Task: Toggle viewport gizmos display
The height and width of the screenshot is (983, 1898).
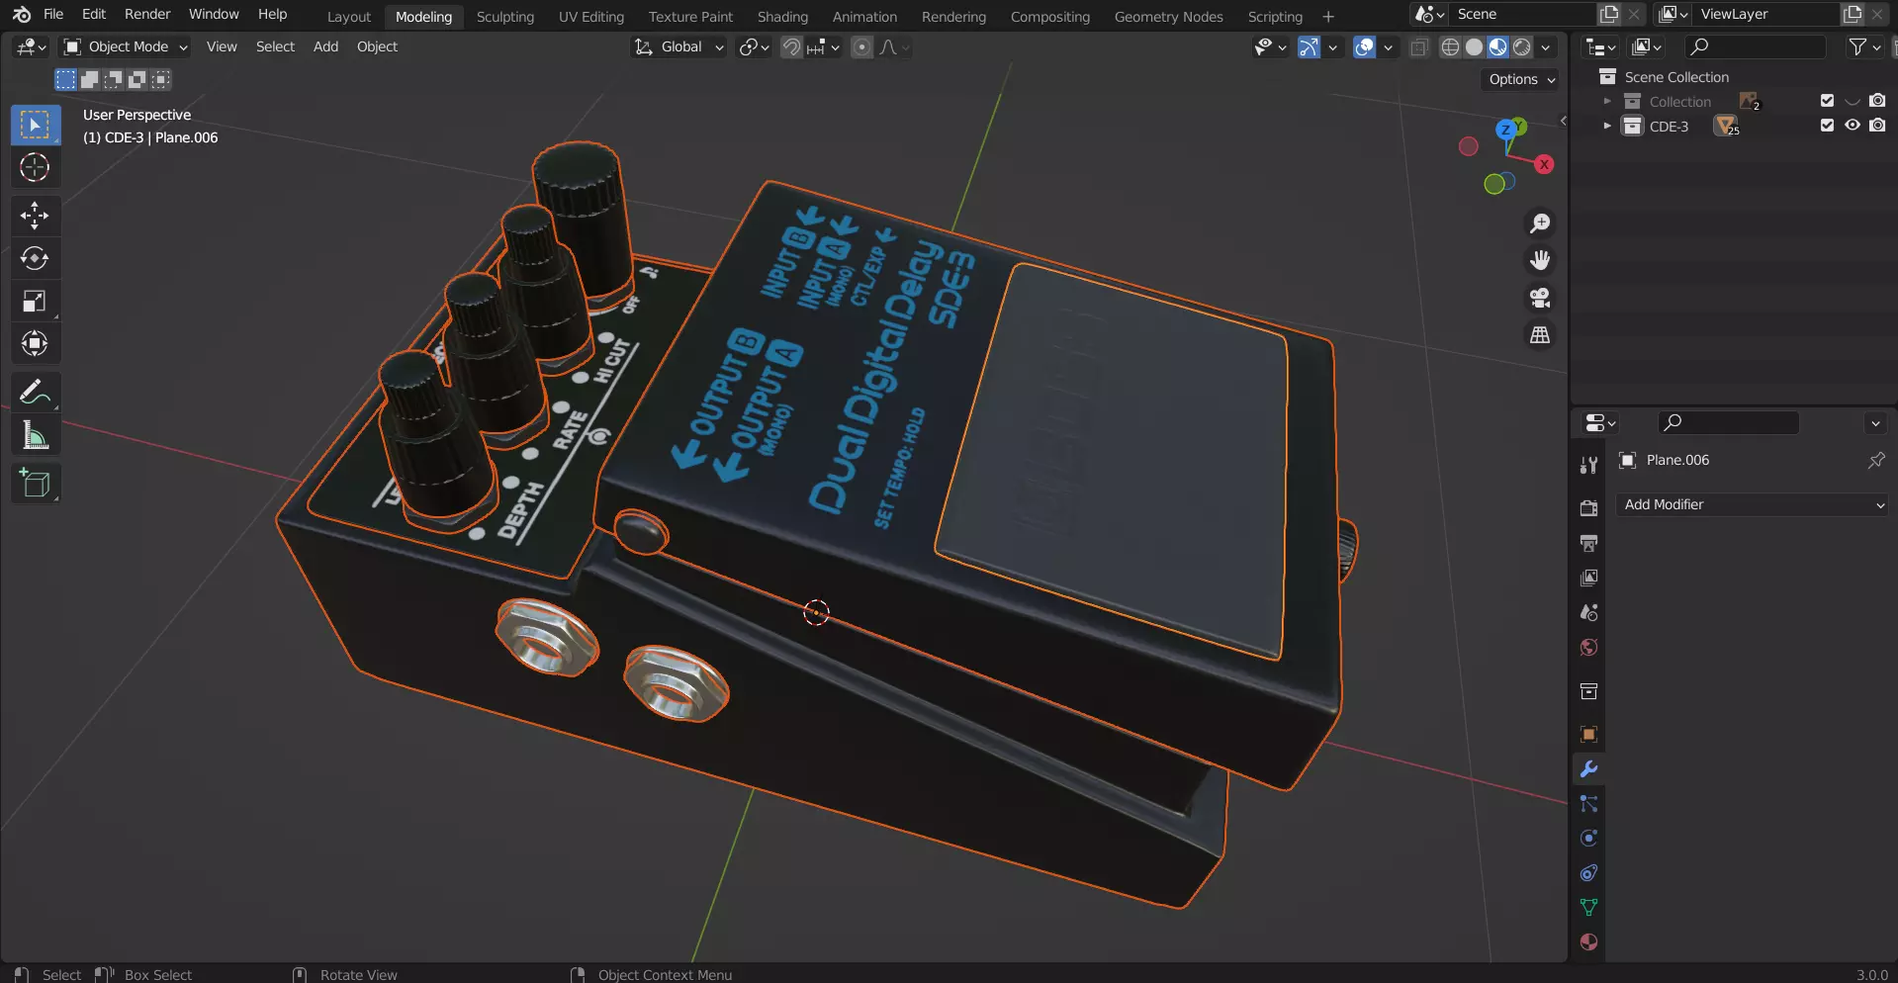Action: [x=1309, y=46]
